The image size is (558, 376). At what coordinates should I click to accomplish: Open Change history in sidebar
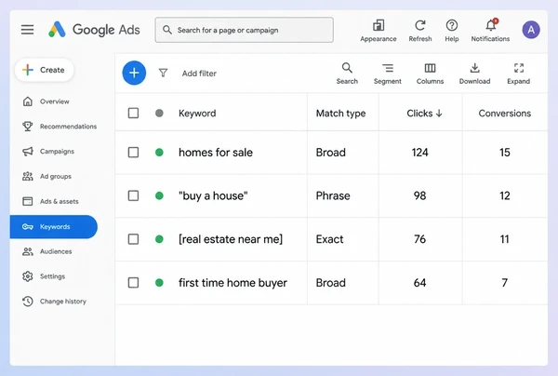click(x=53, y=302)
